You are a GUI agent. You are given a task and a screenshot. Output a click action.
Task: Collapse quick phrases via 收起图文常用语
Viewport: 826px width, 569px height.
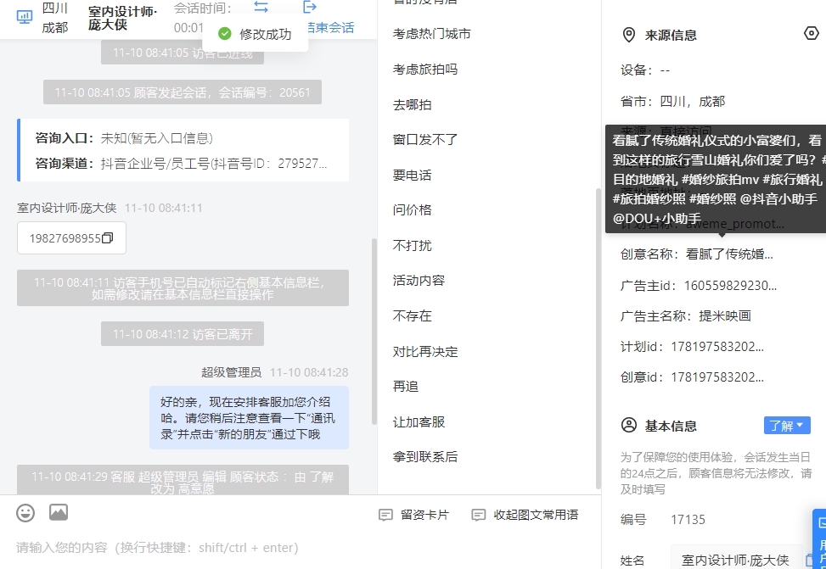525,515
